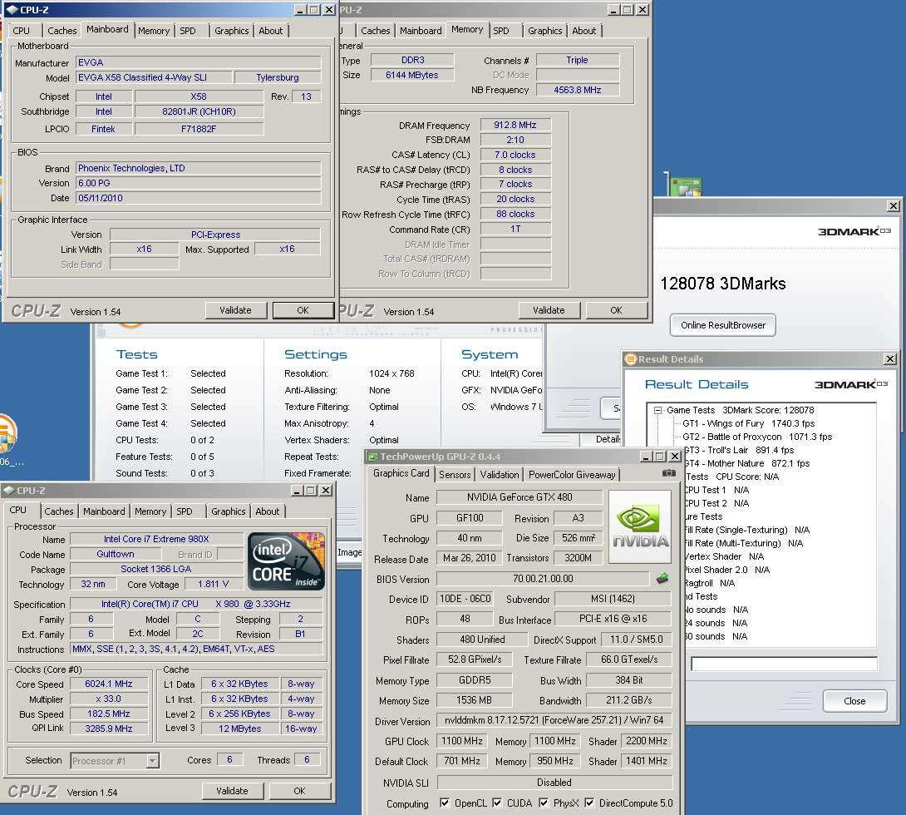
Task: Toggle the DirectCompute 5.0 checkbox
Action: (588, 803)
